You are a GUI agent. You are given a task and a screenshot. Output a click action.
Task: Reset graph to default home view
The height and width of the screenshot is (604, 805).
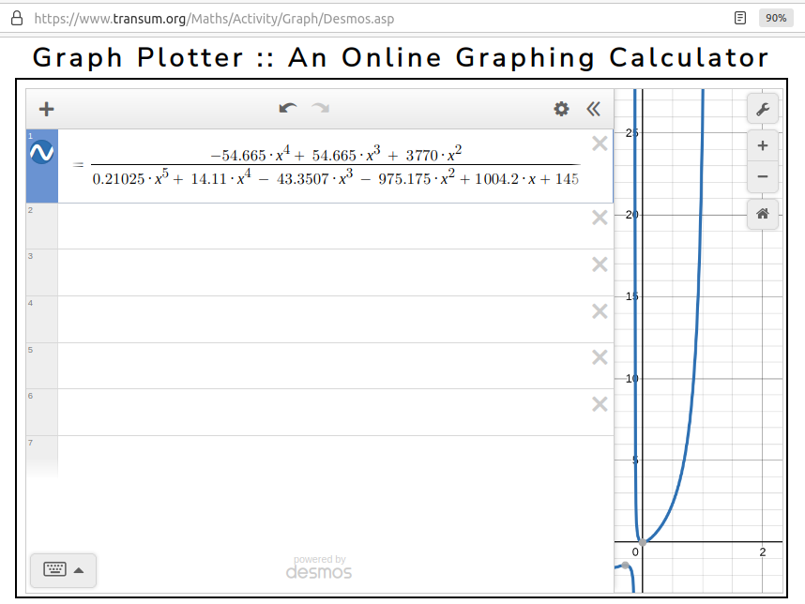click(x=763, y=214)
